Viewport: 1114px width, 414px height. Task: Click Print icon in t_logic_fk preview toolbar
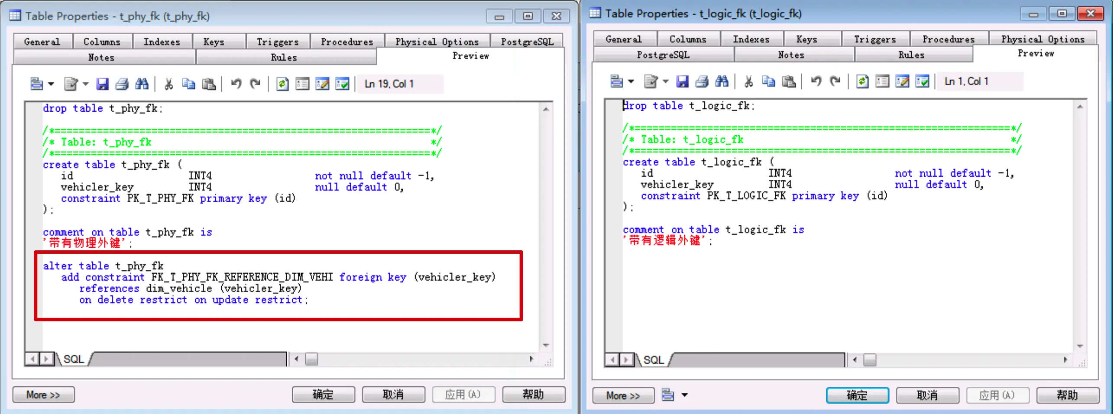[x=702, y=81]
